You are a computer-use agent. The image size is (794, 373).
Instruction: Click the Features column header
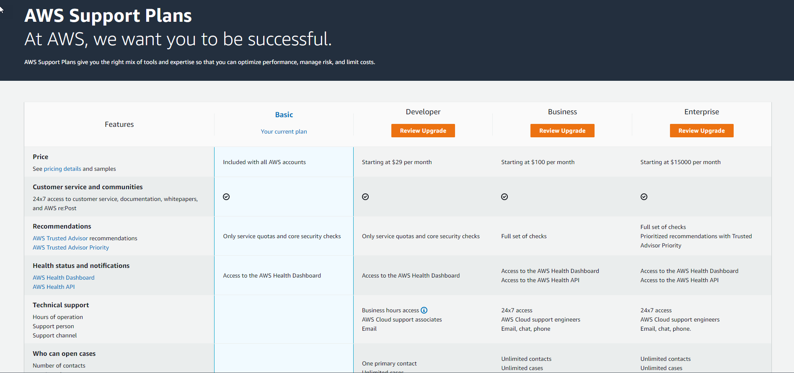[x=119, y=124]
